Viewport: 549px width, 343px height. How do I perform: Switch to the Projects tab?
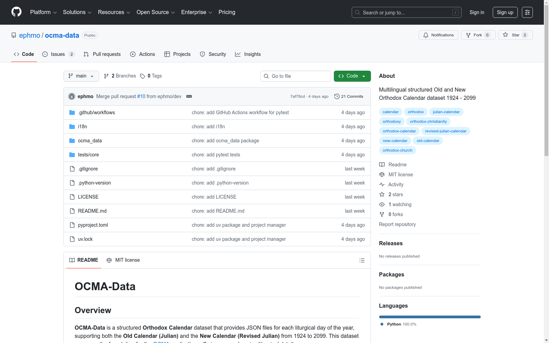pos(177,54)
